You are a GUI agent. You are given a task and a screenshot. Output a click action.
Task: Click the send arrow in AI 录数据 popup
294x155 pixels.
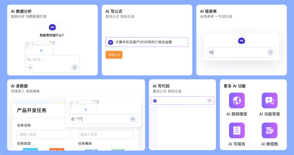(x=132, y=119)
